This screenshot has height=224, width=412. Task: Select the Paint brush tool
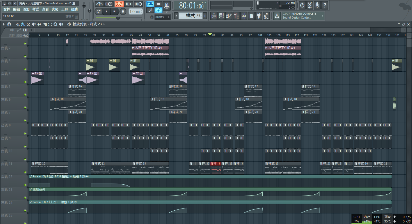point(23,24)
